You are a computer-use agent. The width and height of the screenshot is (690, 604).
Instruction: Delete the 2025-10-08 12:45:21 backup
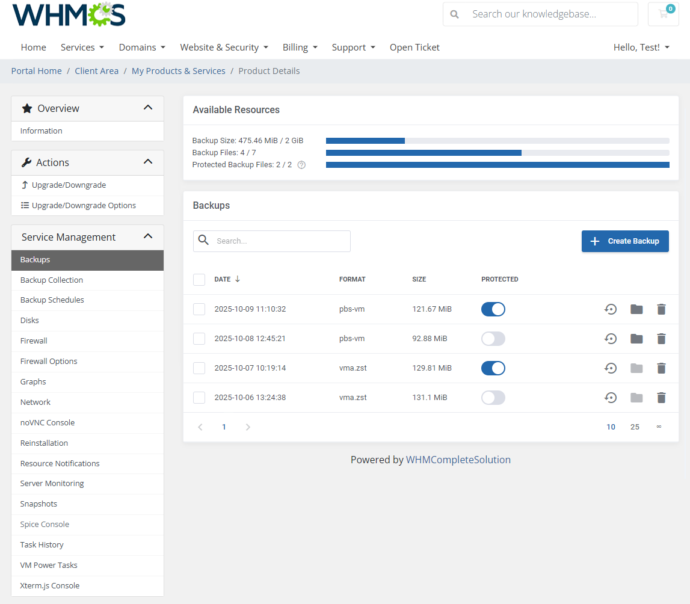pos(661,339)
